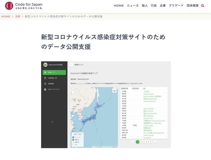This screenshot has height=160, width=211.
Task: Click the map zoom-out minus button
Action: [x=73, y=93]
